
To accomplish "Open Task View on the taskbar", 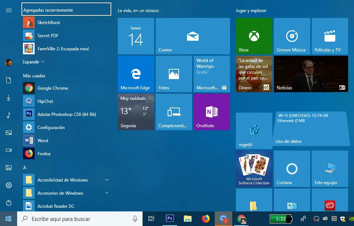I will point(151,219).
